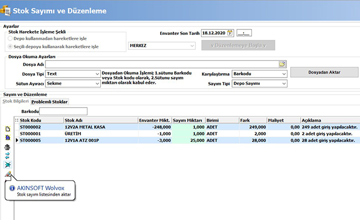This screenshot has height=220, width=360.
Task: Click the new blank document icon in sidebar
Action: point(8,129)
